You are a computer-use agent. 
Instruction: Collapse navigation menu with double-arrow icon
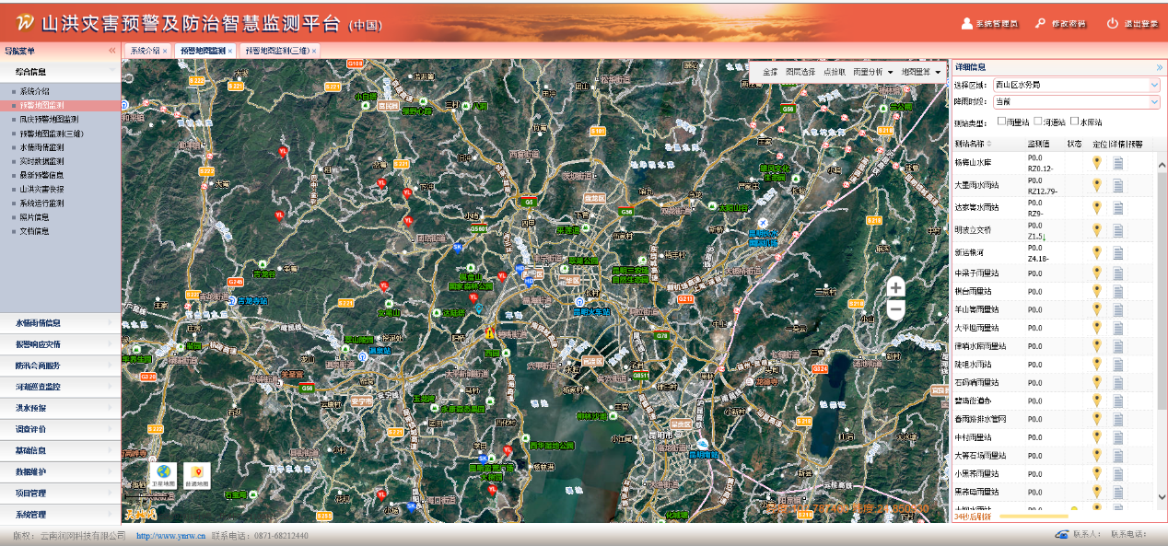pos(112,51)
